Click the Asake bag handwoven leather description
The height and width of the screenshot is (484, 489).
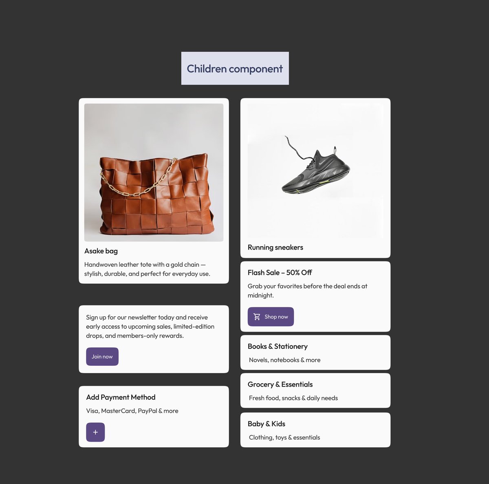point(147,269)
